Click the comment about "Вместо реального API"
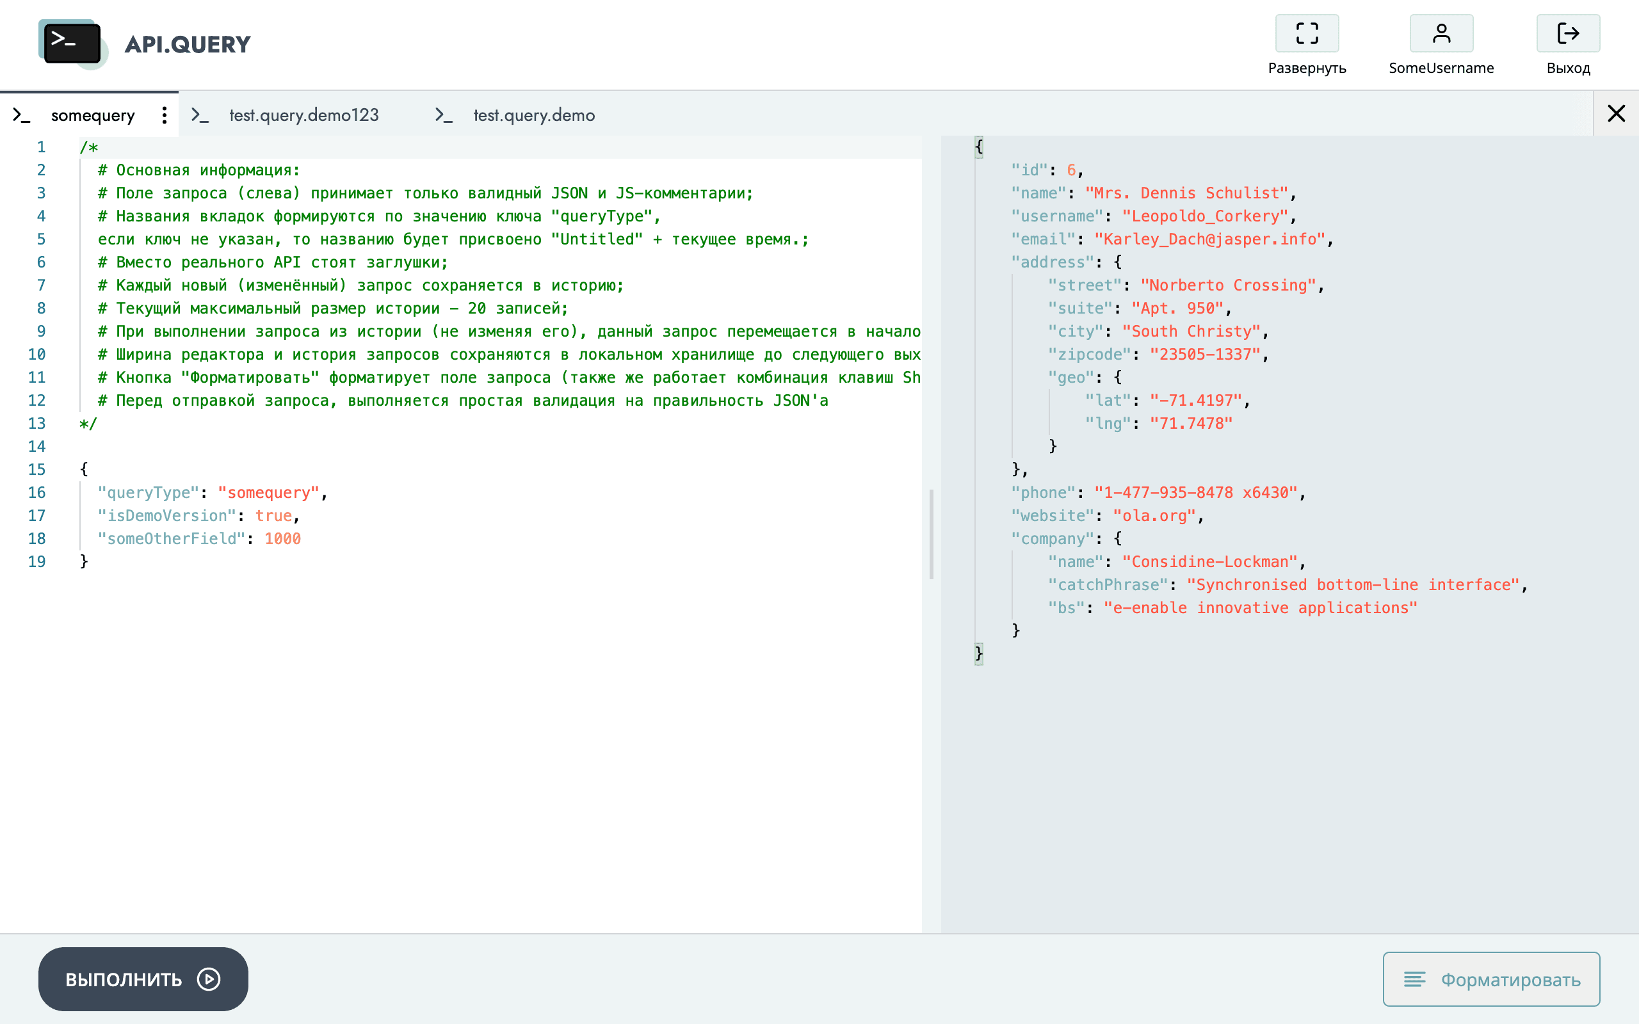 (x=272, y=262)
